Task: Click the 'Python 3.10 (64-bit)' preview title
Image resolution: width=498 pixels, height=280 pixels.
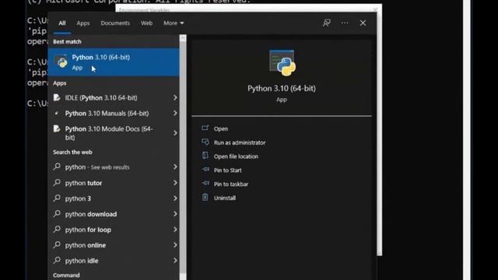Action: [282, 88]
